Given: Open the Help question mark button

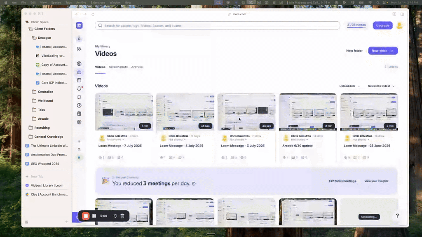Looking at the screenshot, I should 397,216.
